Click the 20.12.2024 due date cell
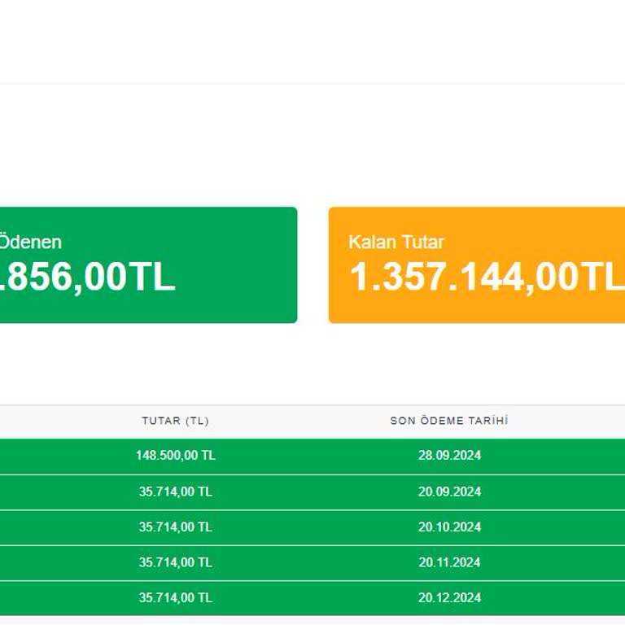625x625 pixels. (x=449, y=597)
